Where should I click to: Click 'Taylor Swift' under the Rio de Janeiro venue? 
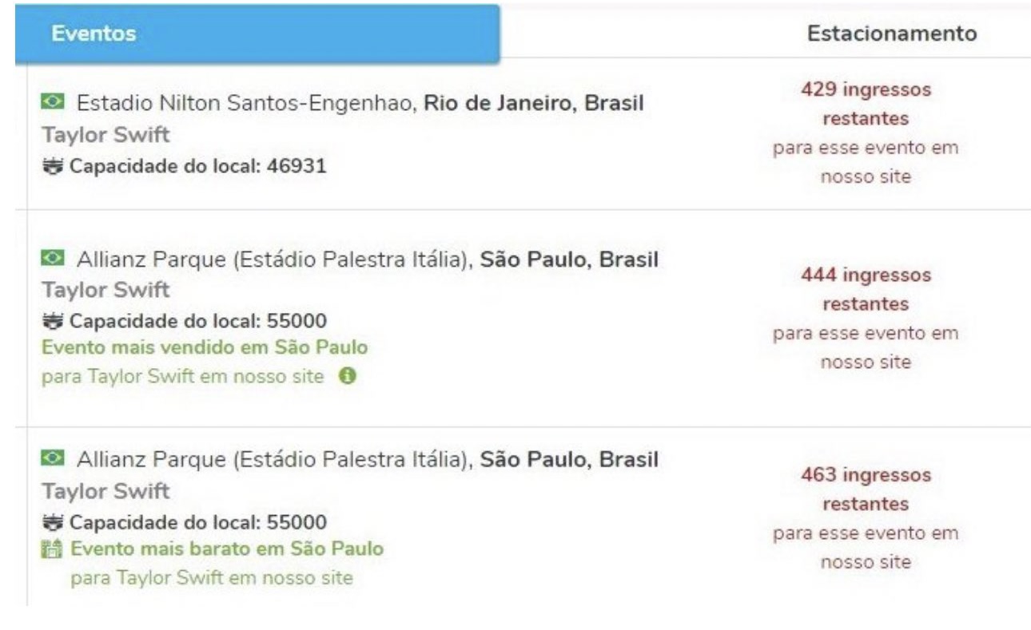coord(105,135)
